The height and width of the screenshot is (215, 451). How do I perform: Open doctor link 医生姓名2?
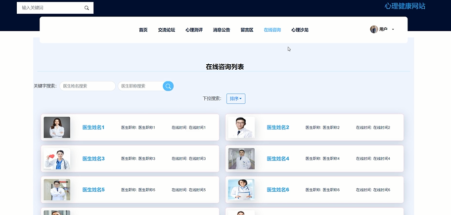pyautogui.click(x=278, y=128)
